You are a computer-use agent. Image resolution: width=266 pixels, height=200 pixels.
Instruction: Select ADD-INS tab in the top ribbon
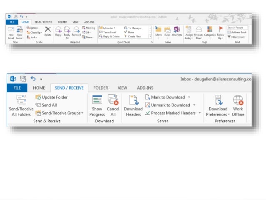tap(89, 22)
